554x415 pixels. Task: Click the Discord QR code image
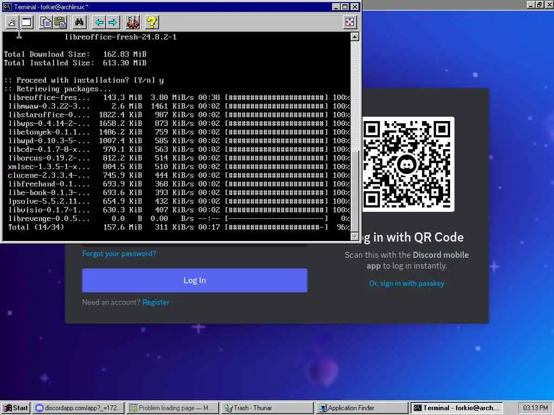tap(408, 164)
